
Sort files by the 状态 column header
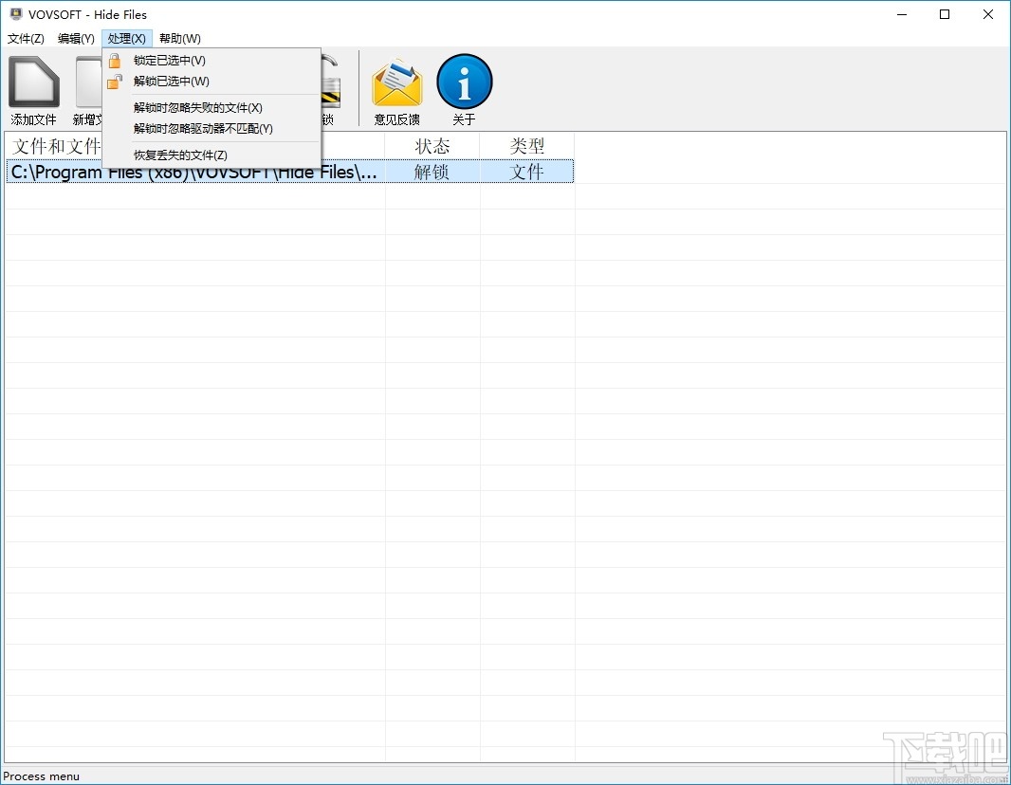coord(432,146)
